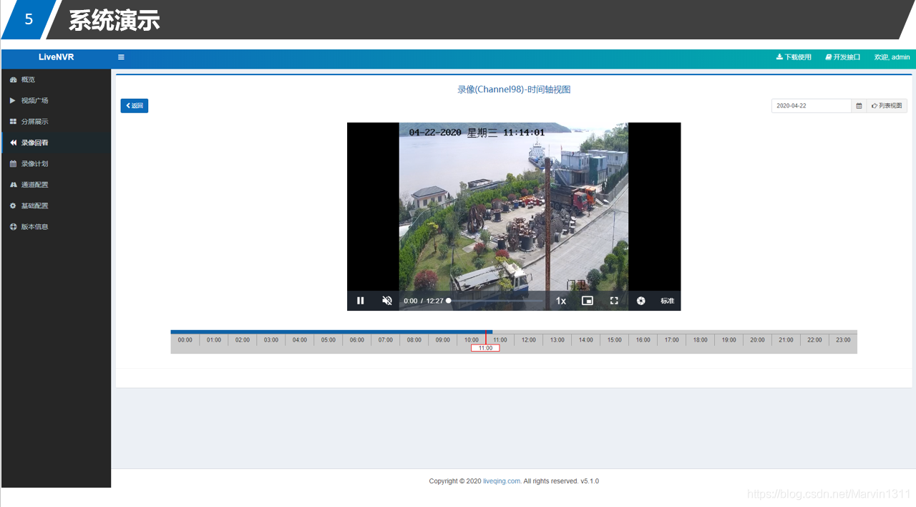The height and width of the screenshot is (507, 916).
Task: Open 版本信息 in sidebar
Action: (x=56, y=226)
